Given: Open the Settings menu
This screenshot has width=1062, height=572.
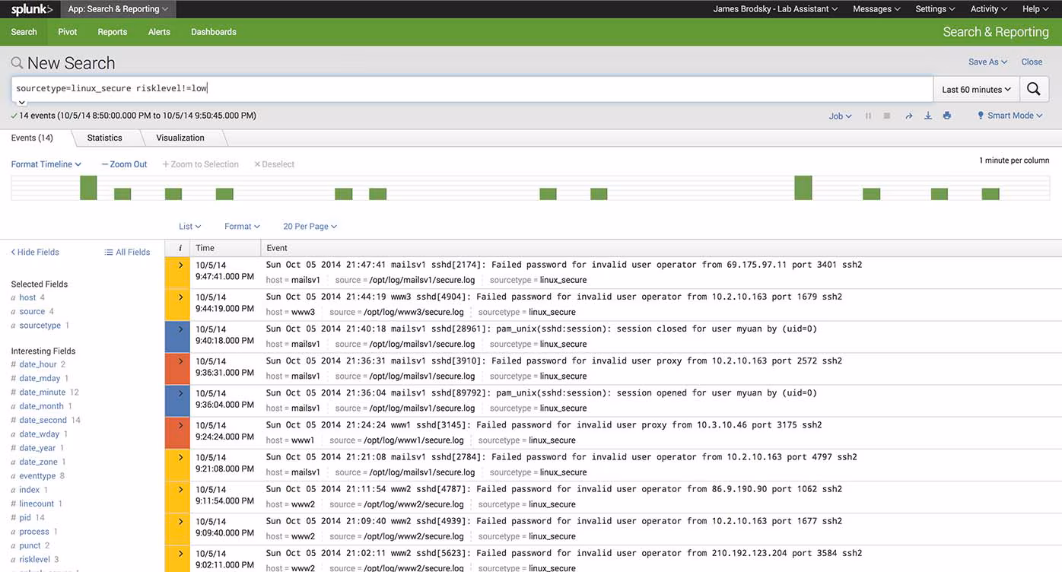Looking at the screenshot, I should (x=934, y=9).
